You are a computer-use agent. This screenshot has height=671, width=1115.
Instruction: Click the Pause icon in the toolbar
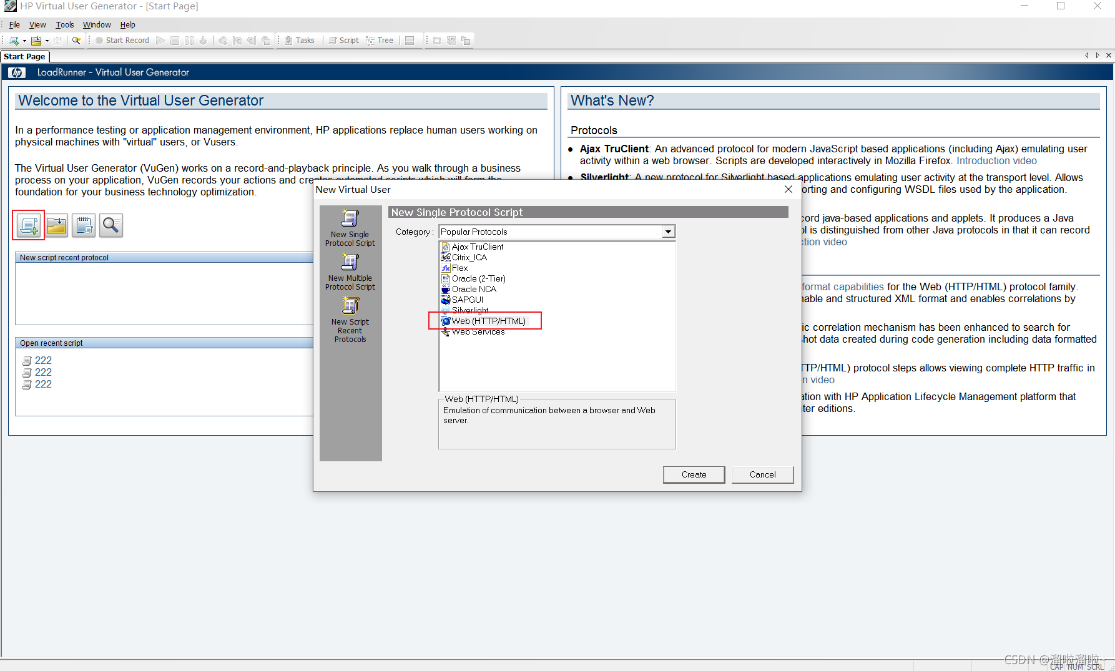(x=189, y=41)
